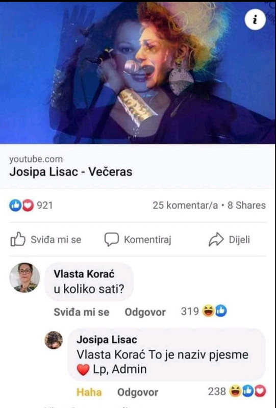Open the Josipa Lisac - Večeras YouTube link

point(71,172)
